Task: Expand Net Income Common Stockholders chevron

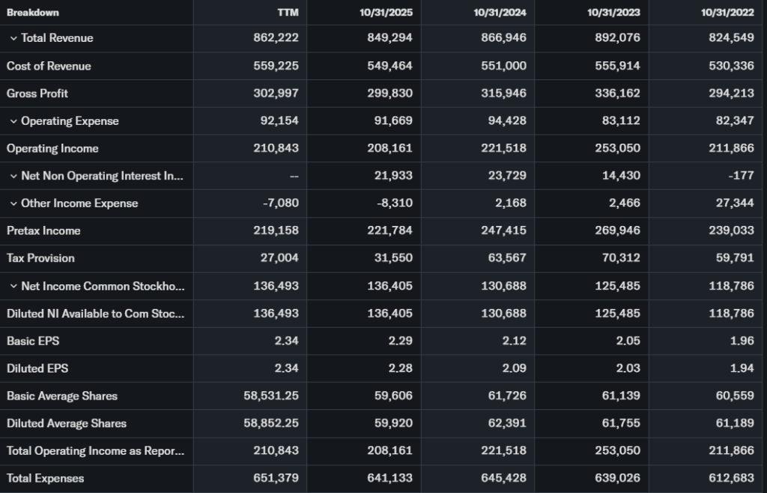Action: point(13,287)
